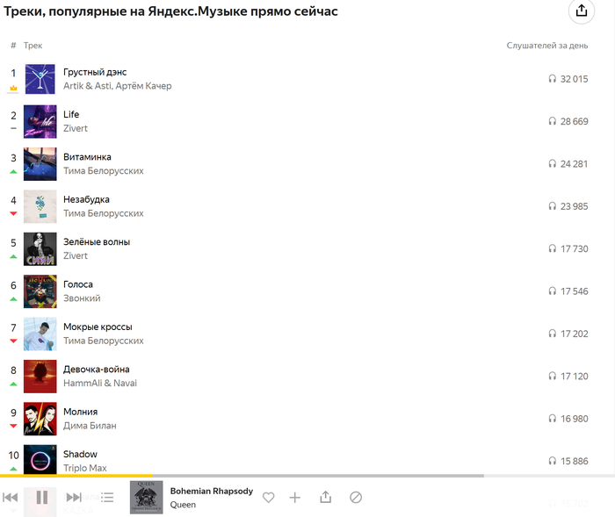
Task: Play Витаминка via its cover art
Action: point(40,164)
